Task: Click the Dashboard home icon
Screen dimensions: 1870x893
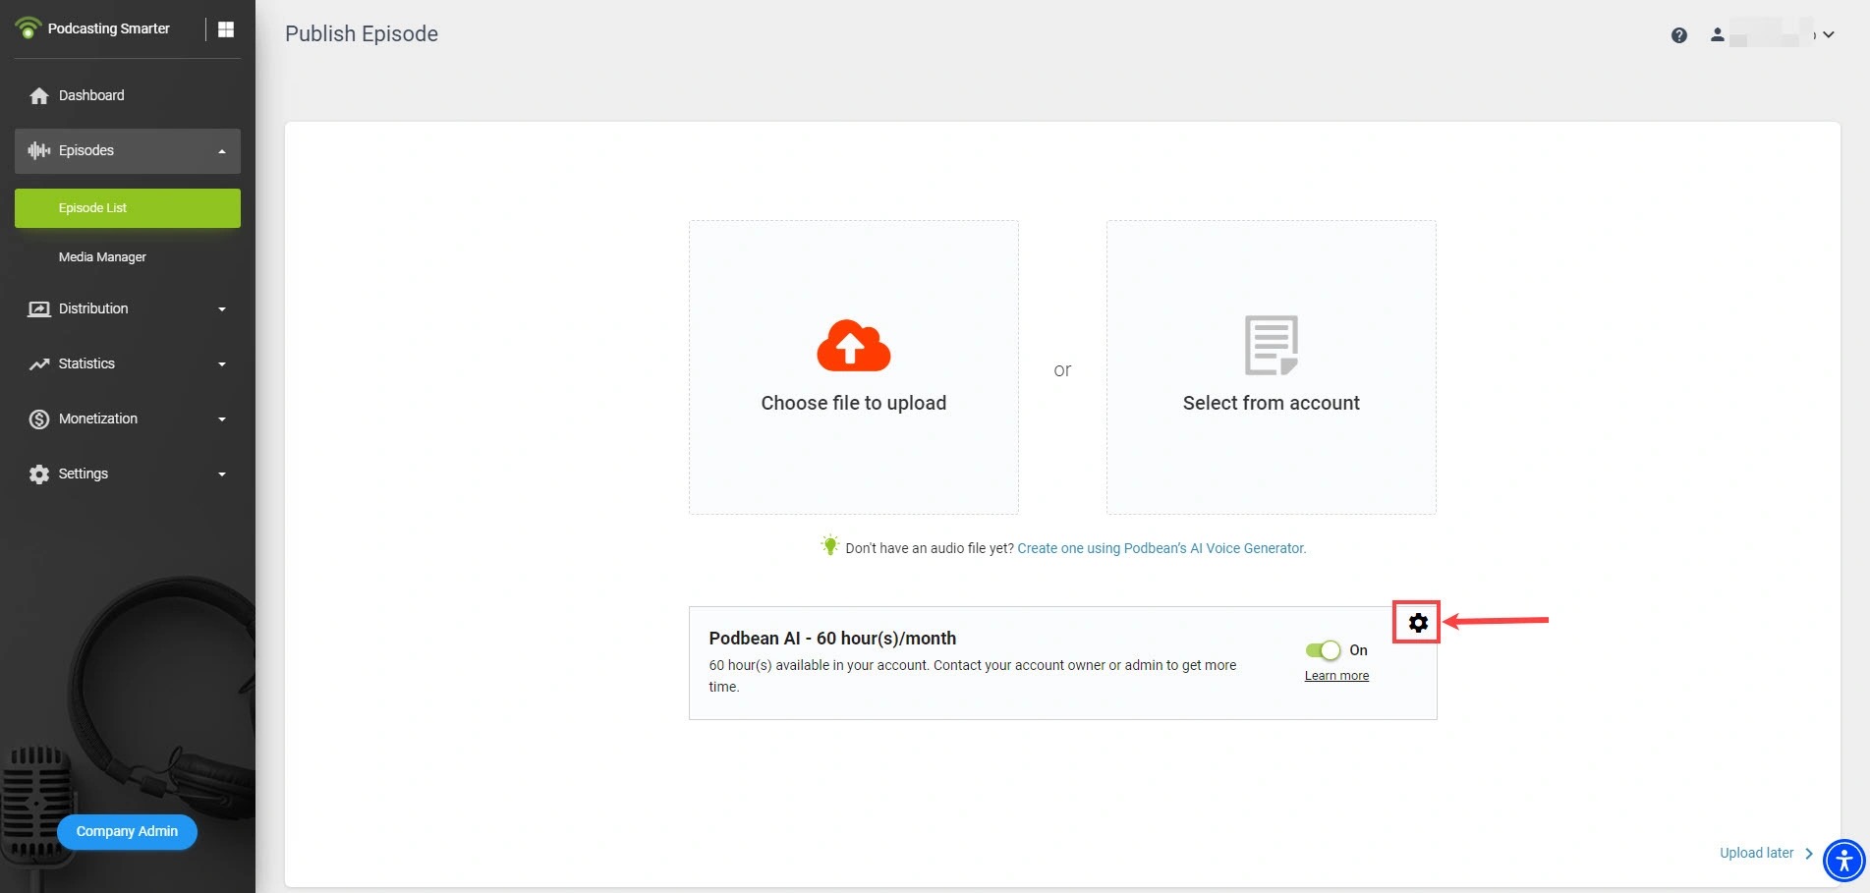Action: click(x=39, y=95)
